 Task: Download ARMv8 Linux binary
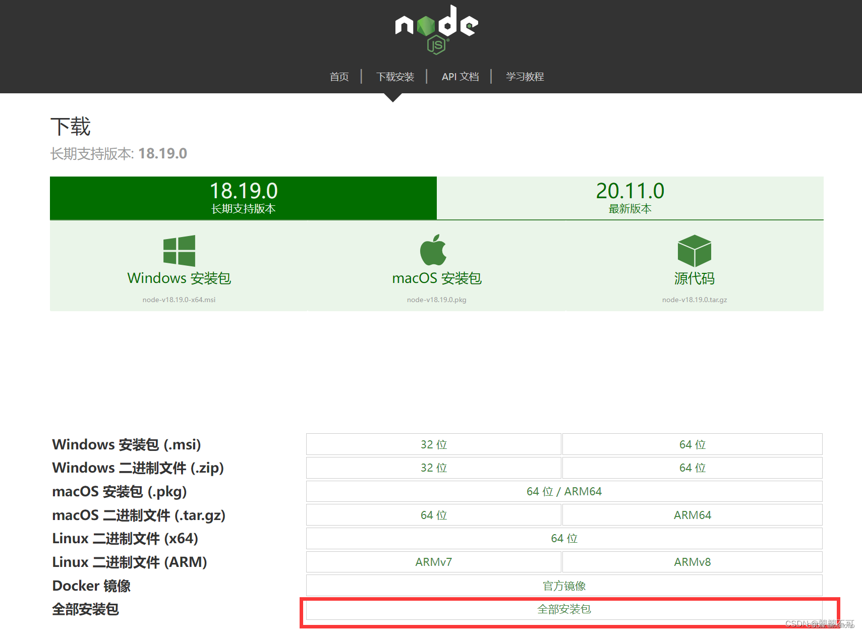(x=693, y=562)
